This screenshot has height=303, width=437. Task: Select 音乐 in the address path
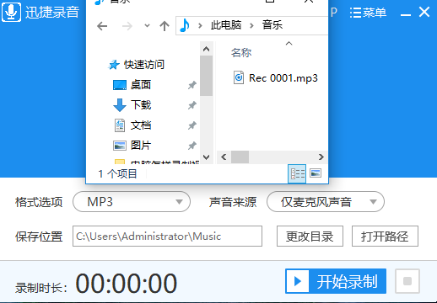[x=272, y=25]
